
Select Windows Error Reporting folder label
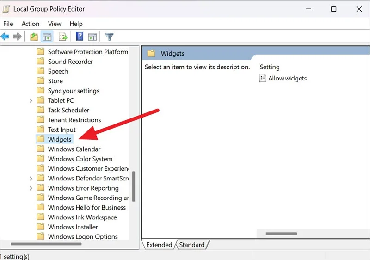pyautogui.click(x=83, y=188)
